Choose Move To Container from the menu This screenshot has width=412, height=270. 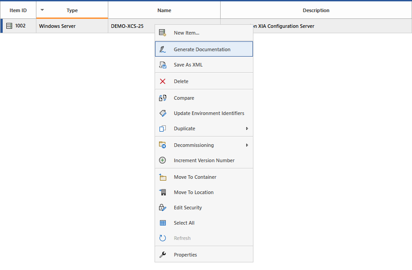(195, 177)
